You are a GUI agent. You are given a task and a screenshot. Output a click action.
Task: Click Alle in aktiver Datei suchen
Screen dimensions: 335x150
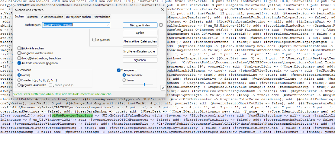coord(140,41)
